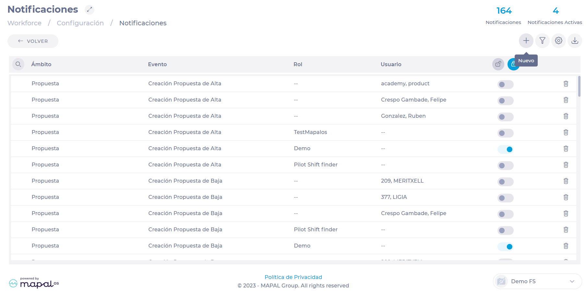
Task: Click the blue lock icon in table header
Action: [x=513, y=64]
